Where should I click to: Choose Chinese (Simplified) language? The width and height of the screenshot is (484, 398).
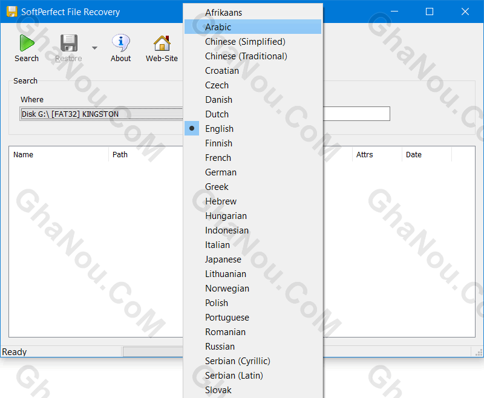point(253,42)
